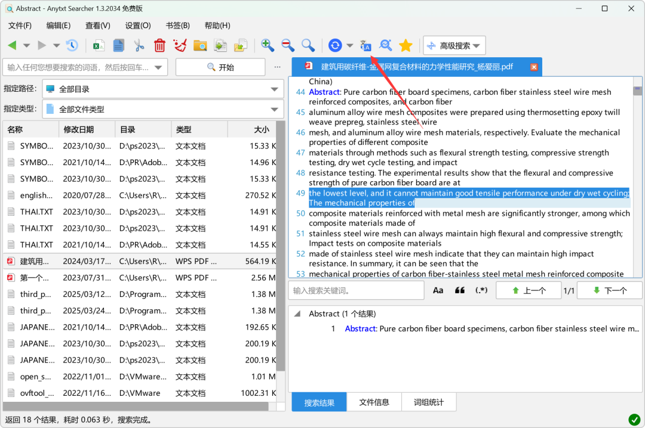The image size is (645, 428).
Task: Click the file list horizontal scrollbar
Action: click(x=136, y=406)
